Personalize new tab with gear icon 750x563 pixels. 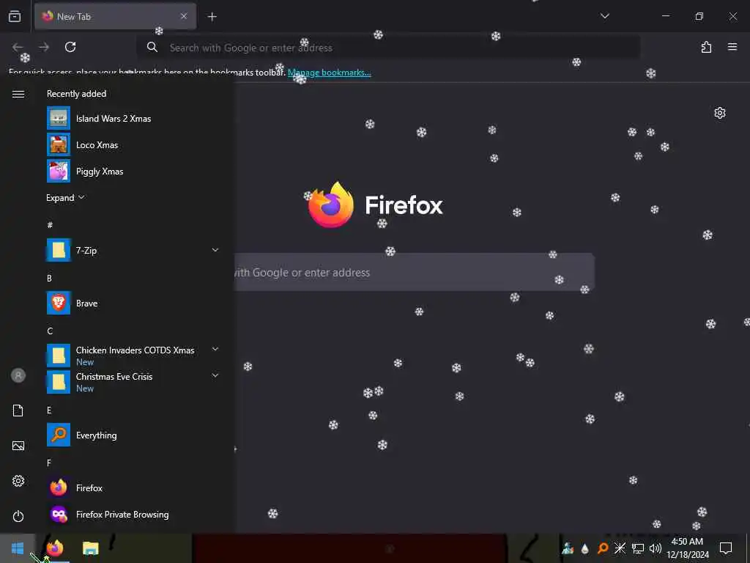(720, 113)
